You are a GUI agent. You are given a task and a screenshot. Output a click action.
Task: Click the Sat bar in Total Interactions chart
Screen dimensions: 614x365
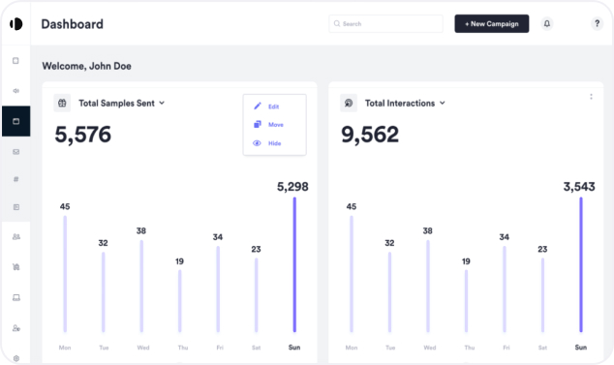point(542,295)
